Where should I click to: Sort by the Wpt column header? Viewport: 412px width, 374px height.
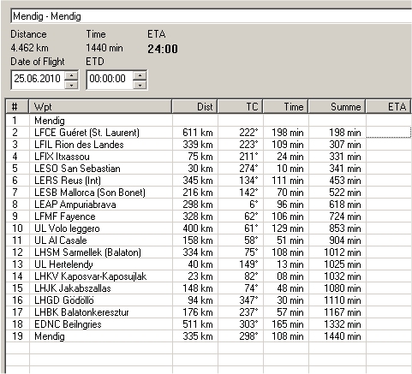100,107
